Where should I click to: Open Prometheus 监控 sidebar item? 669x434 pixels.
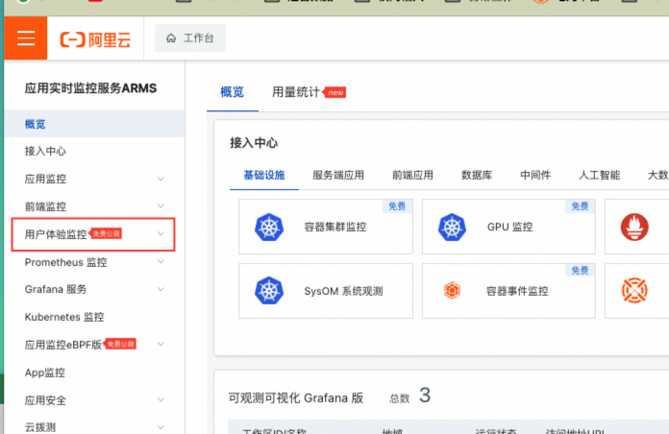(65, 262)
